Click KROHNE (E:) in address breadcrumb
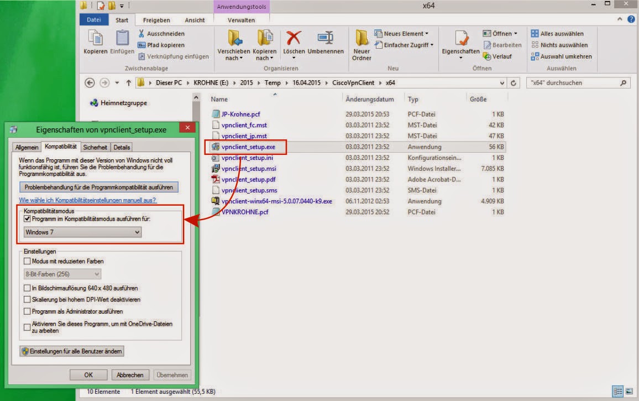639x401 pixels. (x=211, y=83)
